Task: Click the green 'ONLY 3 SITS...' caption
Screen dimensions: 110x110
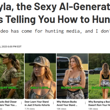Action: pyautogui.click(x=40, y=88)
